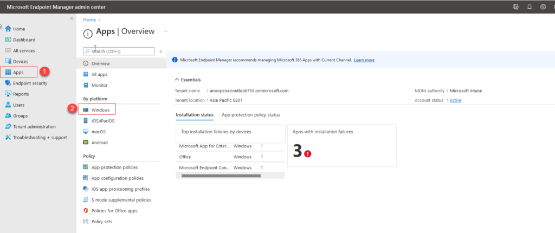Viewport: 555px width, 233px height.
Task: Click the App protection policies icon
Action: [85, 167]
